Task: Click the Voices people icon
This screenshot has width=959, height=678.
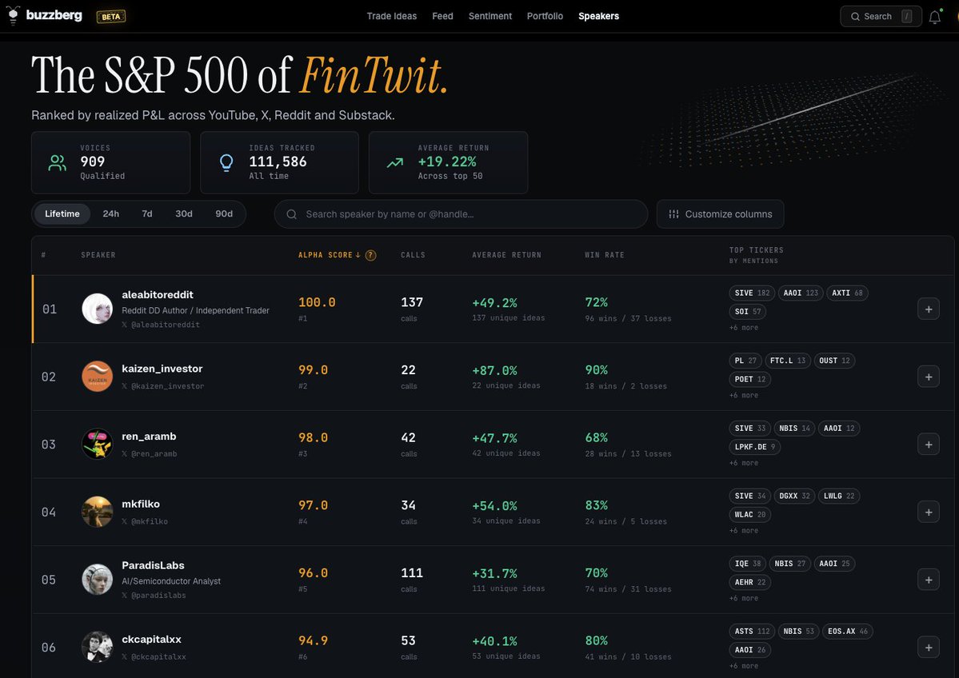Action: point(57,162)
